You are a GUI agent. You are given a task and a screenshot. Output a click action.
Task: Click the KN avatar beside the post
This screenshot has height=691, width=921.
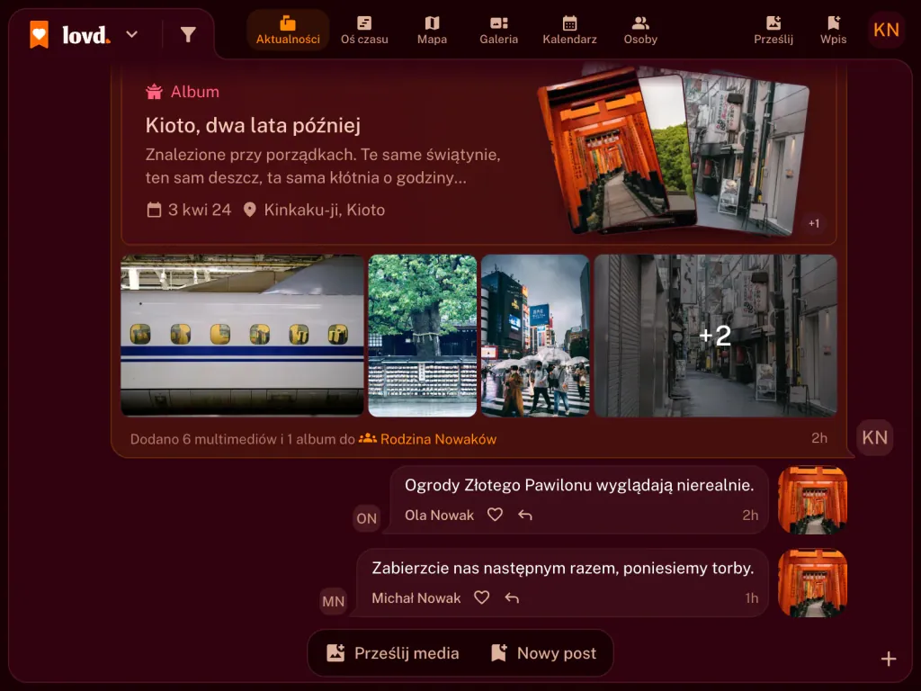pyautogui.click(x=874, y=438)
